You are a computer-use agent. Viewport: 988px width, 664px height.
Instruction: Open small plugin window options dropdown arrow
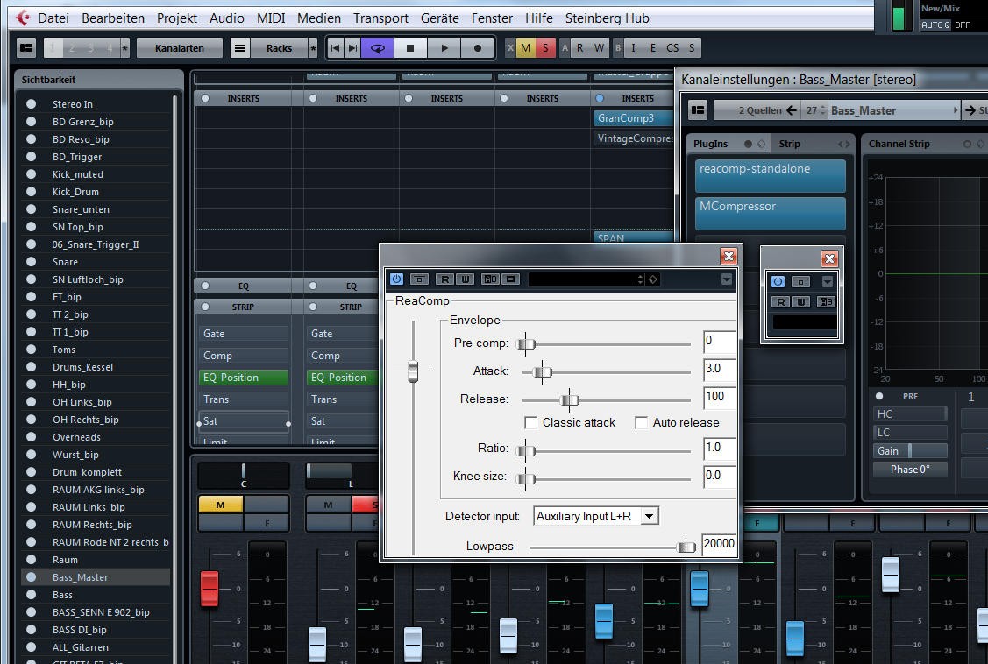[x=828, y=281]
